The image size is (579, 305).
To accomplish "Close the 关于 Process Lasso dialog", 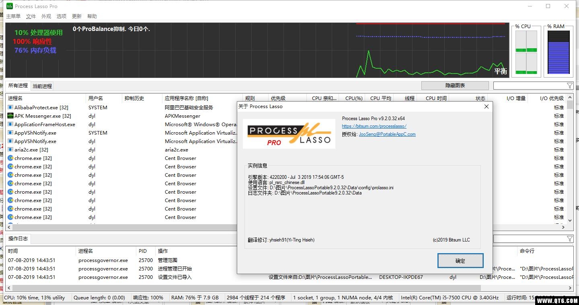I will point(487,106).
